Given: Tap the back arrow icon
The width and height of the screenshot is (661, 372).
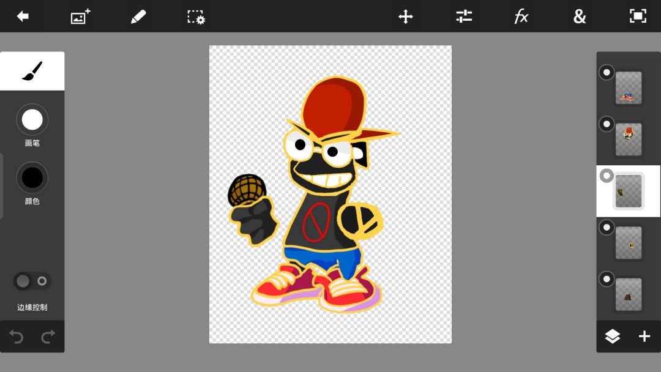Looking at the screenshot, I should click(x=23, y=17).
